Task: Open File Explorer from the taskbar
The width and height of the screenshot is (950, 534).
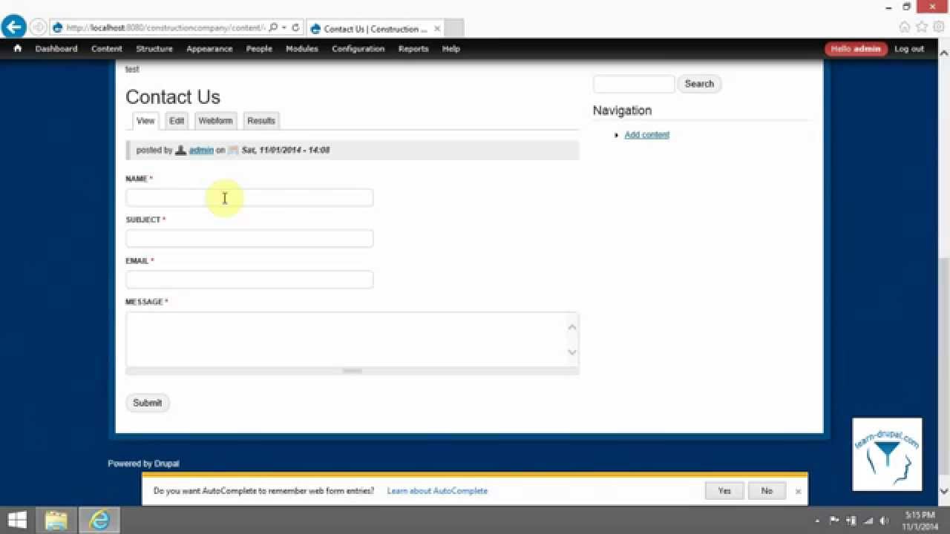Action: coord(56,520)
